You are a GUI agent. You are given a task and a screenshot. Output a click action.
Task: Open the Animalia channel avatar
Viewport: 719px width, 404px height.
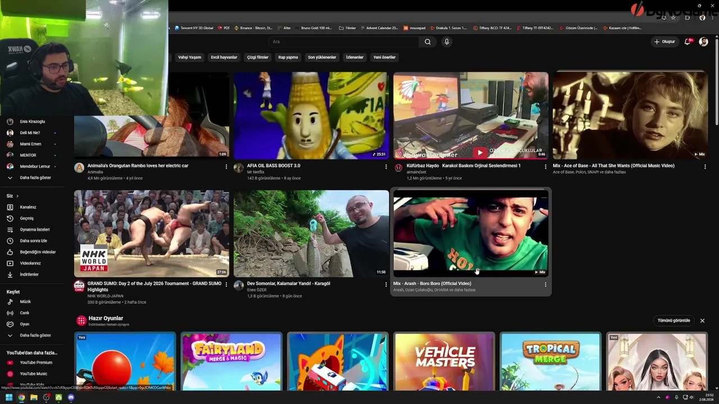79,168
